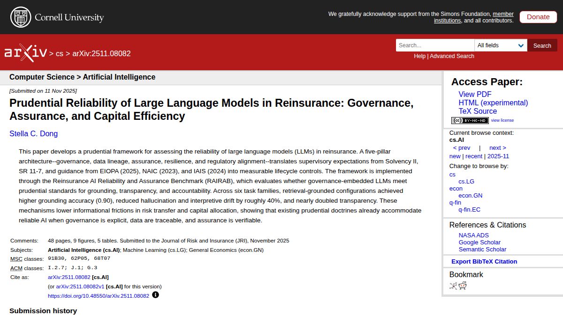Share the paper via the Reddit icon
Viewport: 563px width, 316px height.
coord(462,285)
